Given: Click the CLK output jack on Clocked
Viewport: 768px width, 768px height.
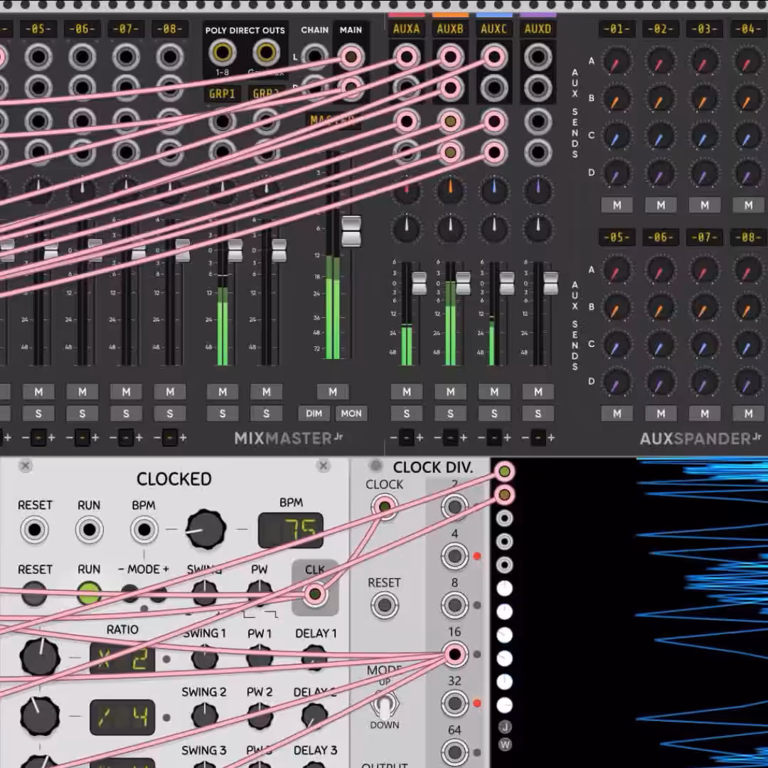Looking at the screenshot, I should (314, 594).
